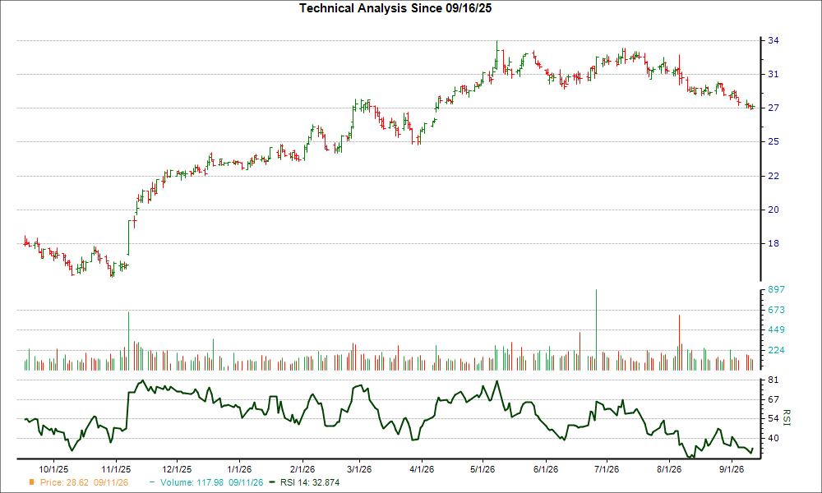822x493 pixels.
Task: Click the dark green RSI legend line marker
Action: (271, 482)
